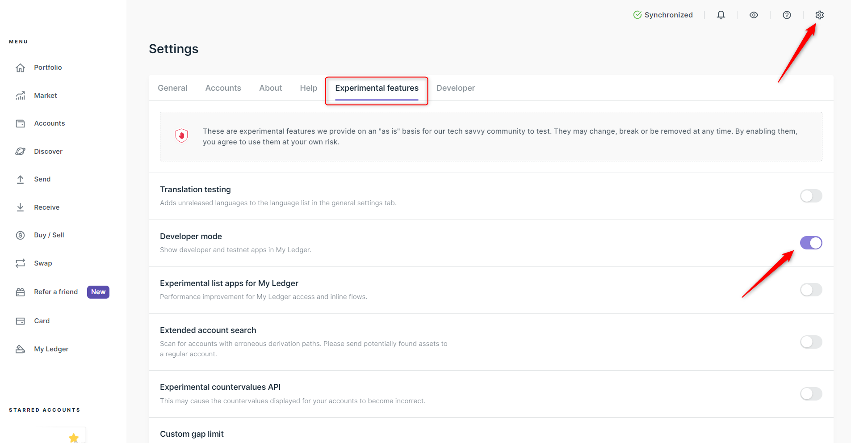Image resolution: width=851 pixels, height=443 pixels.
Task: Click the Accounts wallet icon in sidebar
Action: point(20,123)
